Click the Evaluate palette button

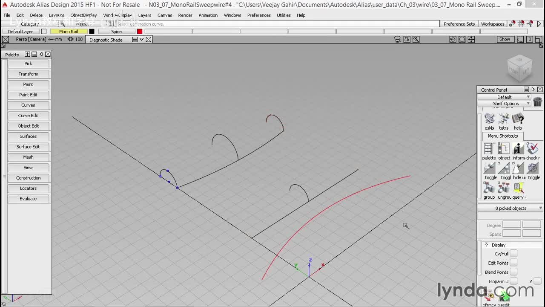point(28,199)
